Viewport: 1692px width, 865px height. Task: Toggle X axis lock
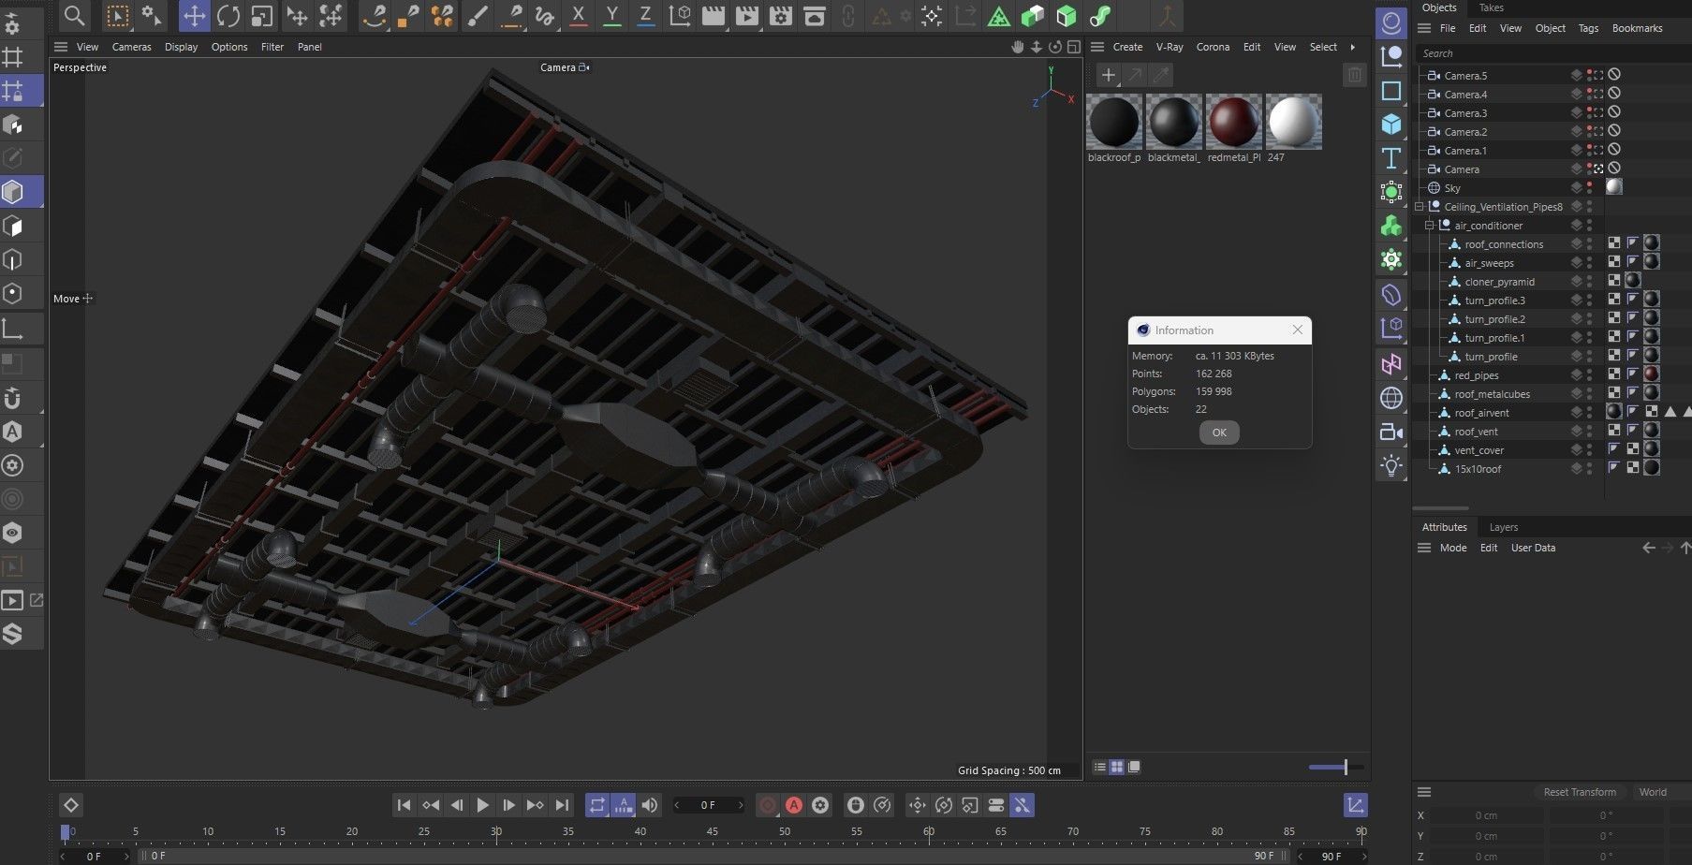pos(579,15)
